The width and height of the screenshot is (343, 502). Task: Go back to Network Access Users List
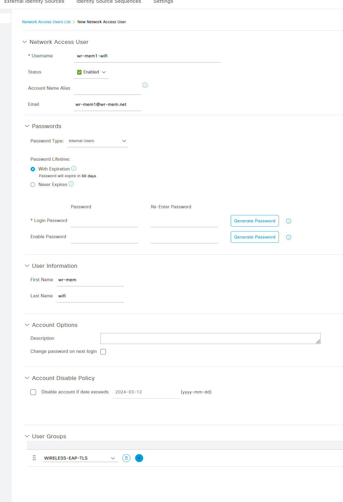coord(46,22)
